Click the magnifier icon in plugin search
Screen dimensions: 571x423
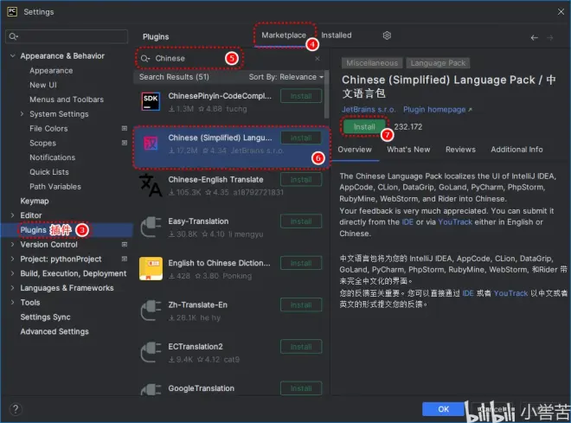tap(145, 58)
